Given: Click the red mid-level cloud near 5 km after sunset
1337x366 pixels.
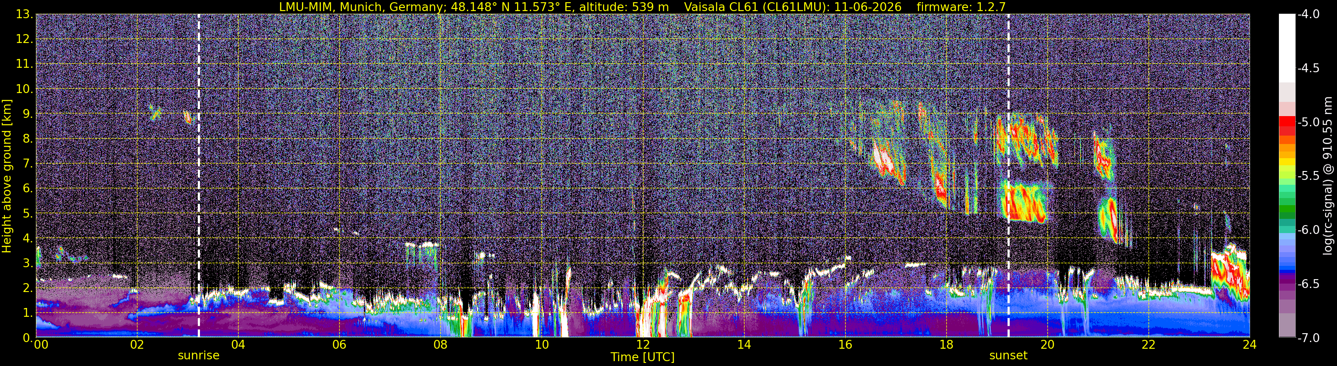Looking at the screenshot, I should pos(1025,202).
